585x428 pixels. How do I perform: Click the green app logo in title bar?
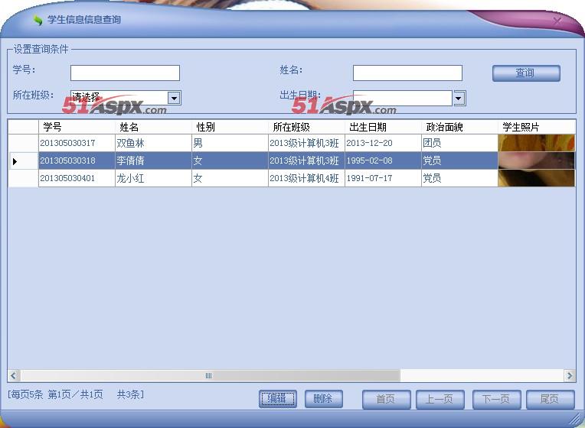pos(38,20)
